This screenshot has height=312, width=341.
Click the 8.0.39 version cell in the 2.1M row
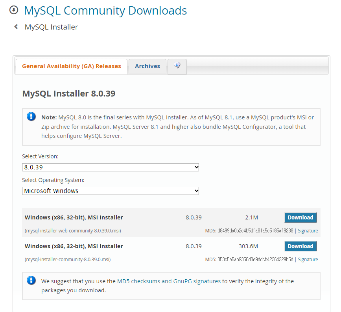[x=194, y=217]
